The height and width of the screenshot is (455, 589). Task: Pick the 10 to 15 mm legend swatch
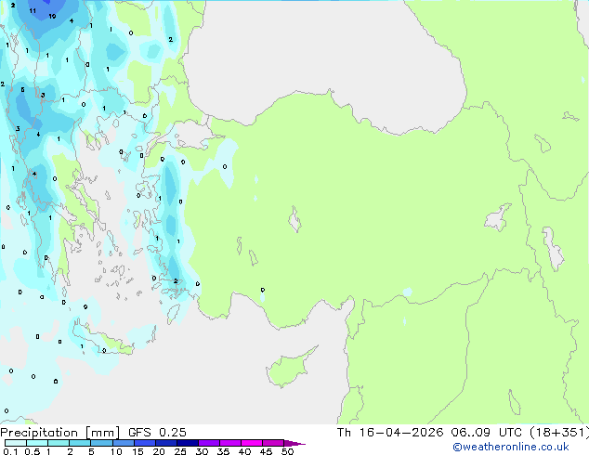click(123, 443)
